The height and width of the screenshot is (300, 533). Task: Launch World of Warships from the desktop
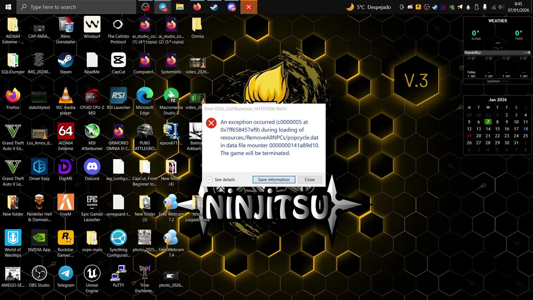pos(13,244)
